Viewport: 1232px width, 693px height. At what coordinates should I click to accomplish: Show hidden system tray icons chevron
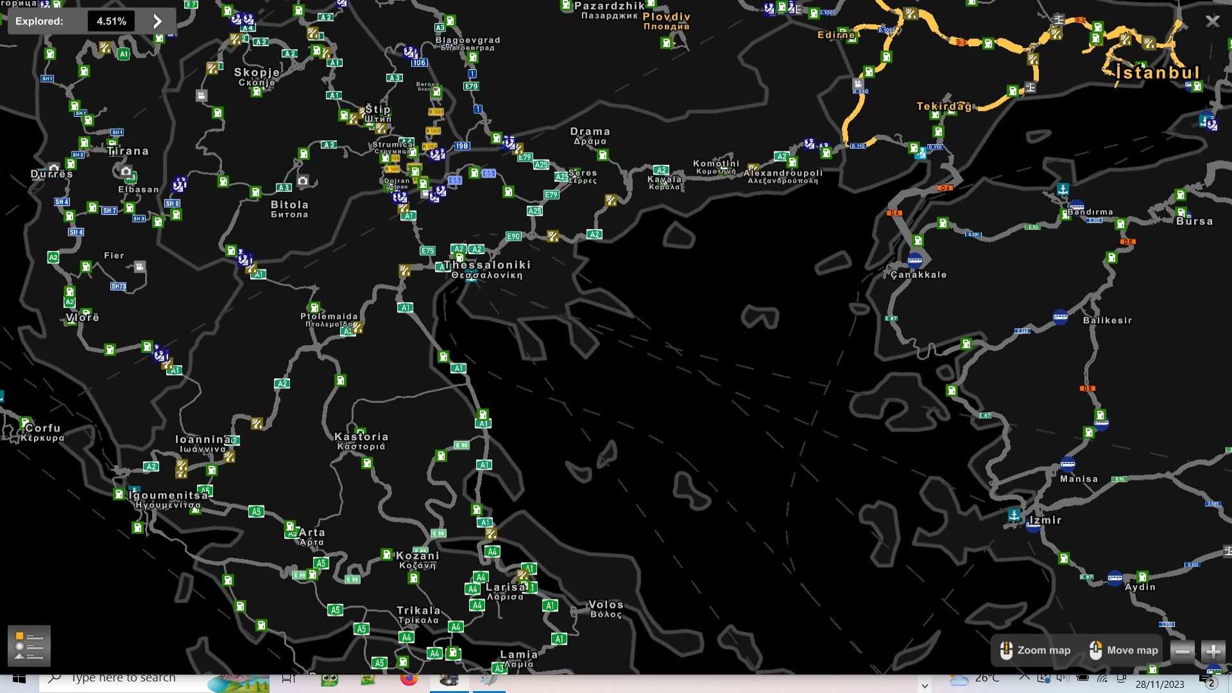coord(1024,678)
